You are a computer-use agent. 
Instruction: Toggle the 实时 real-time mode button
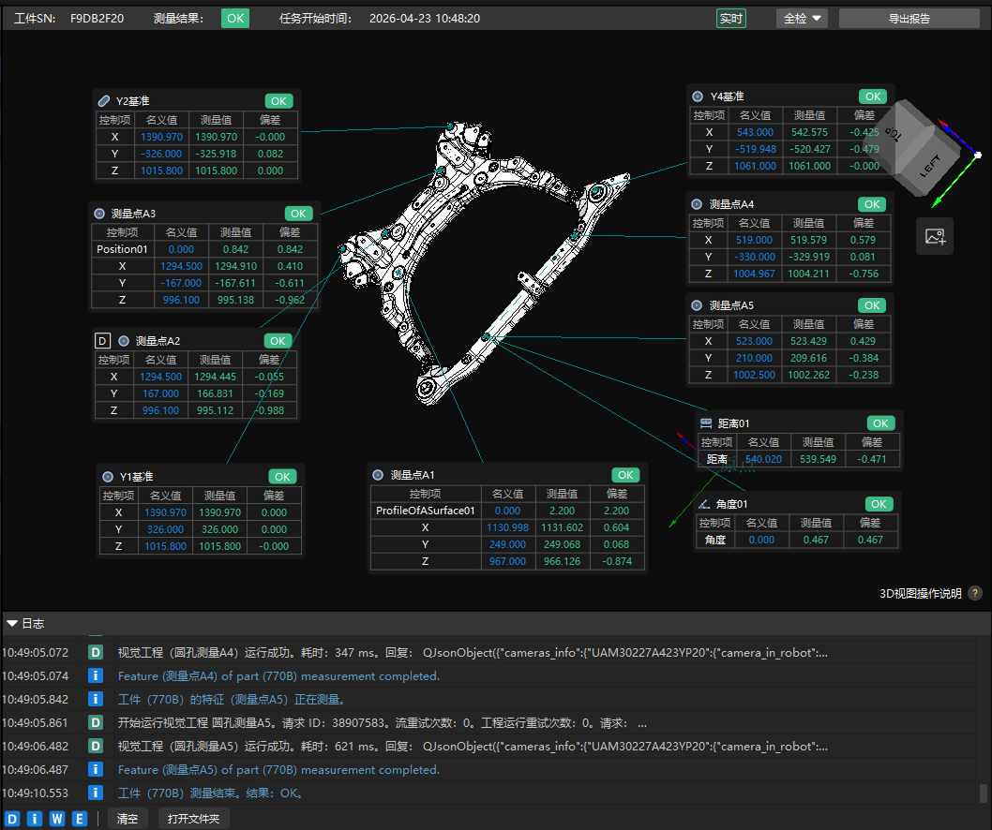click(730, 19)
